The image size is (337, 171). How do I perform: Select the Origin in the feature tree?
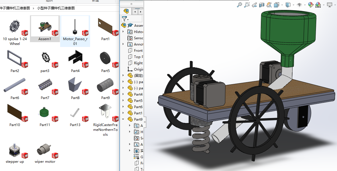(x=135, y=69)
